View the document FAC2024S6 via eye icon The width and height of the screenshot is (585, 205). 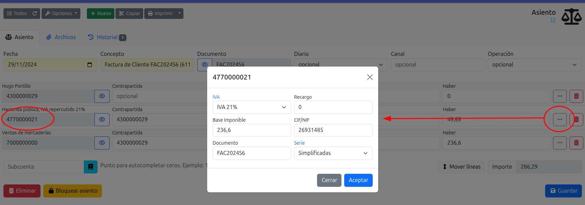pos(205,64)
